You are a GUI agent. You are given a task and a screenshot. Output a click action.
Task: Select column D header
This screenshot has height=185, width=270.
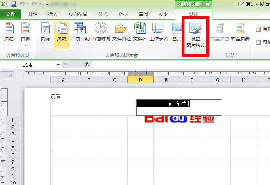coord(140,80)
